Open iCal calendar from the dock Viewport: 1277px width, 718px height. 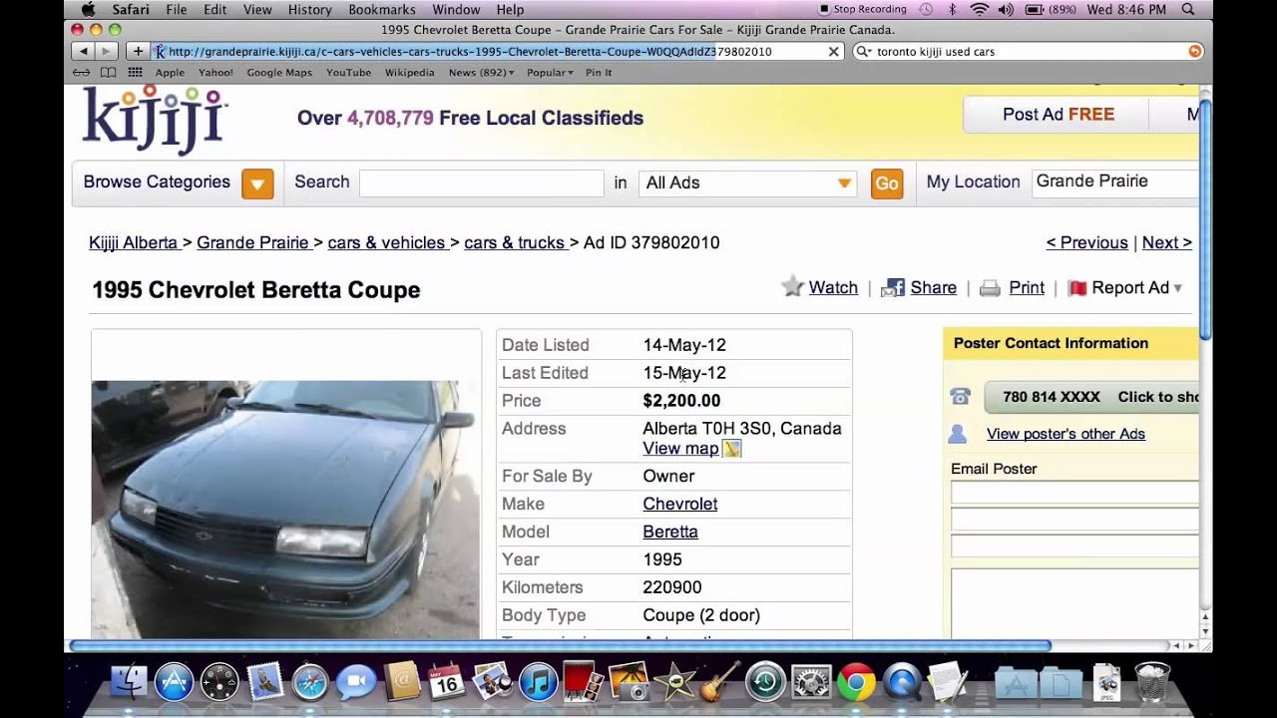tap(447, 683)
